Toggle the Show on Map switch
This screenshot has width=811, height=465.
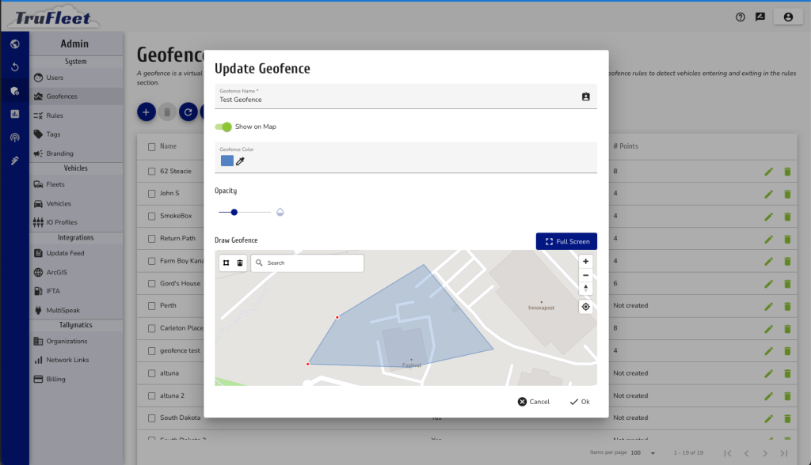pyautogui.click(x=224, y=126)
